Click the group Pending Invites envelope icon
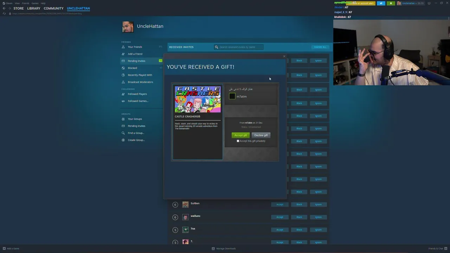This screenshot has width=450, height=253. 123,126
